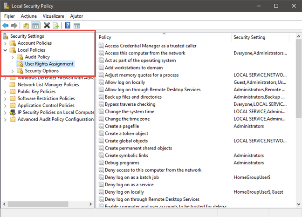Click the Application Control Policies folder icon

(x=13, y=105)
